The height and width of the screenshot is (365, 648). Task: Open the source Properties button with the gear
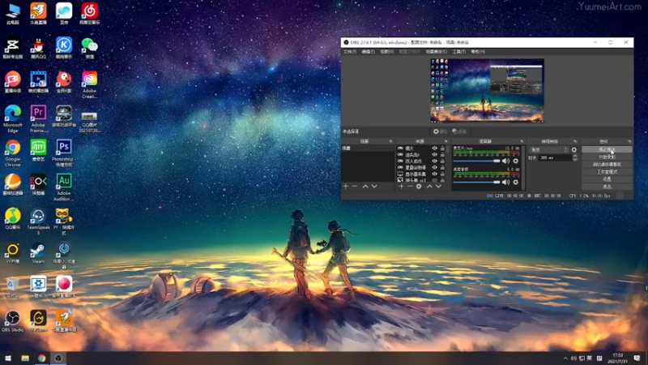pyautogui.click(x=440, y=131)
